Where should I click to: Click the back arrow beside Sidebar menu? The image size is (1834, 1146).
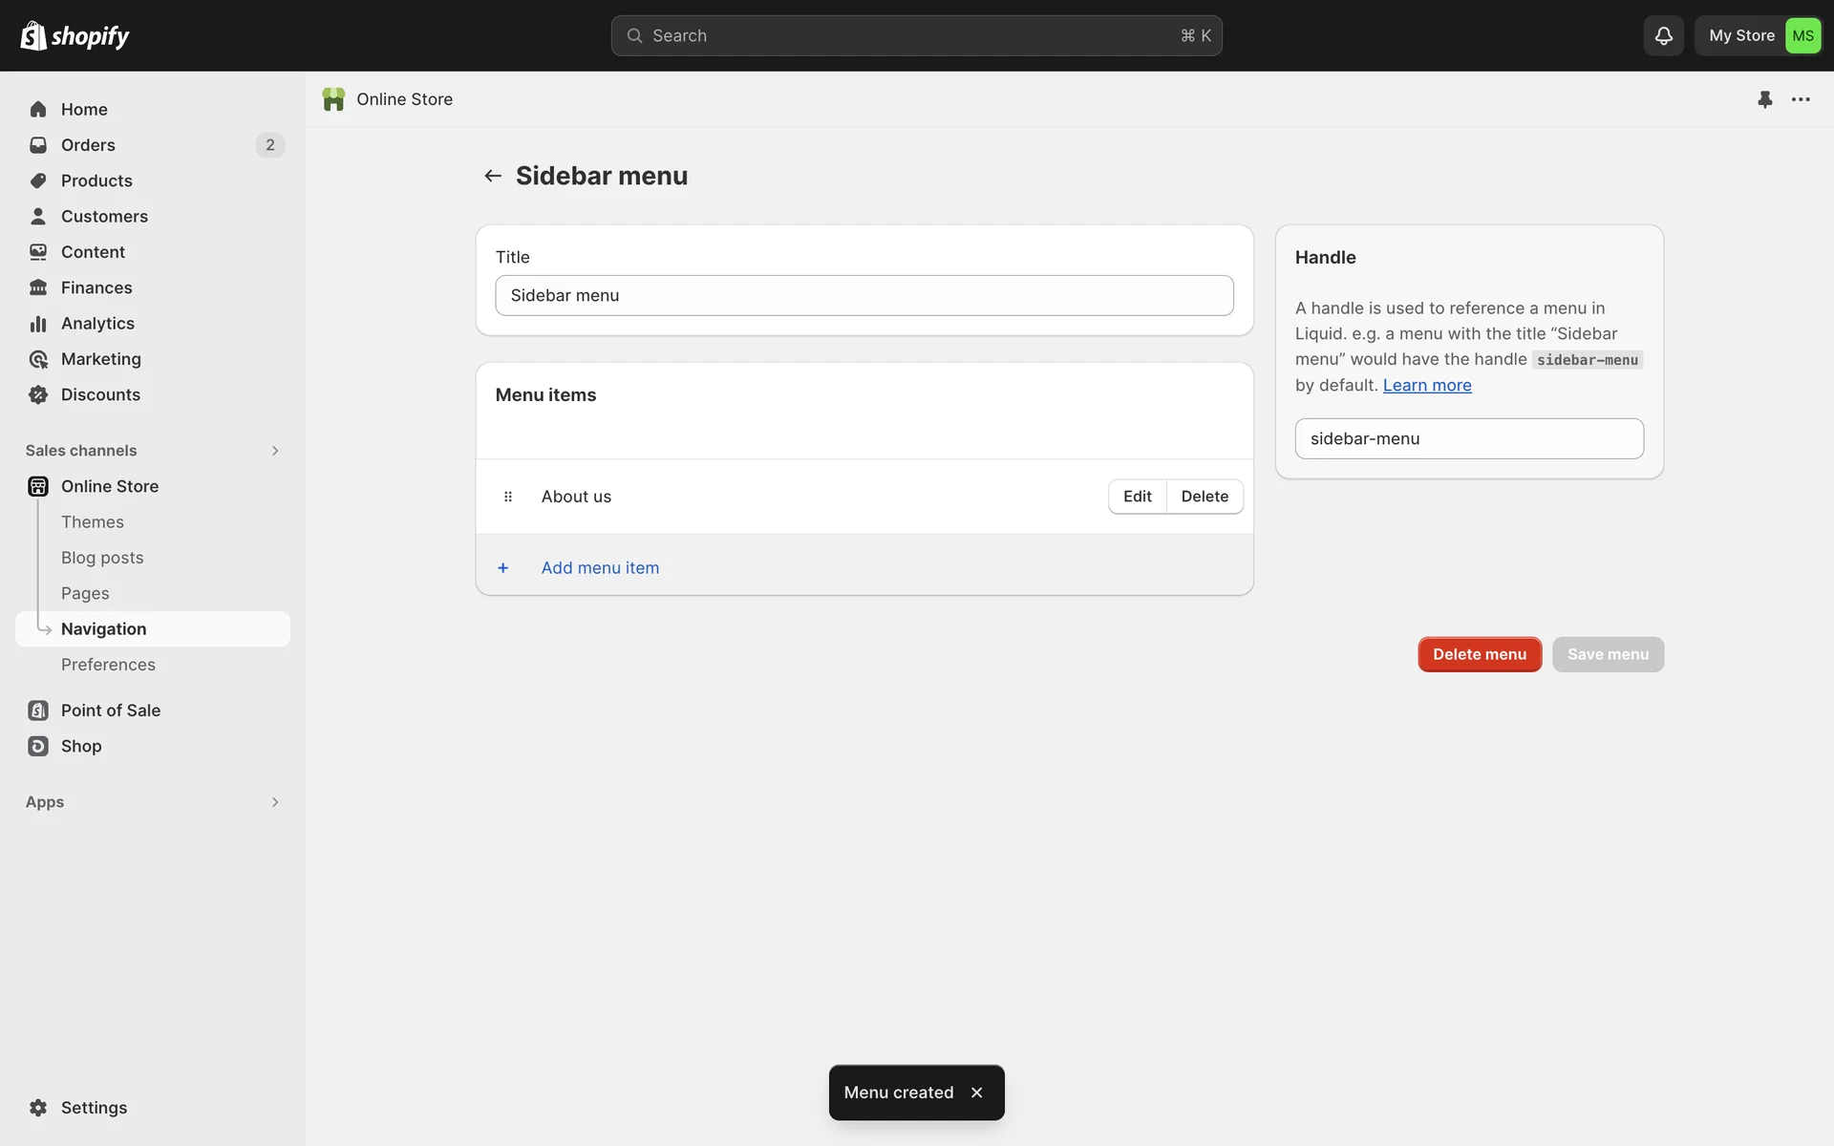point(493,176)
